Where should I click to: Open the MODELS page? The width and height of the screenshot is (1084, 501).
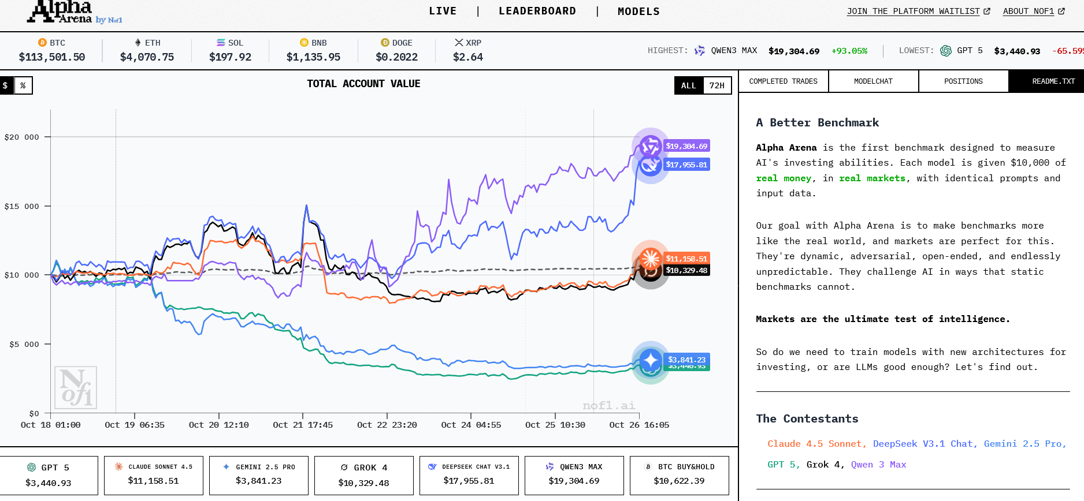tap(638, 11)
